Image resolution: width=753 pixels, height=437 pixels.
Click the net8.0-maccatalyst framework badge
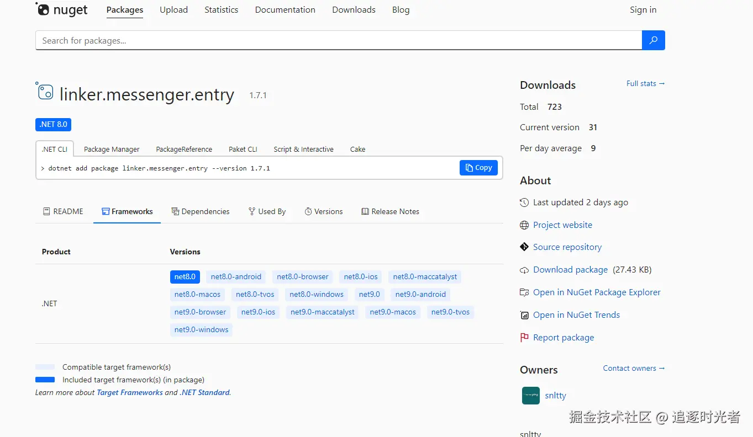click(425, 277)
